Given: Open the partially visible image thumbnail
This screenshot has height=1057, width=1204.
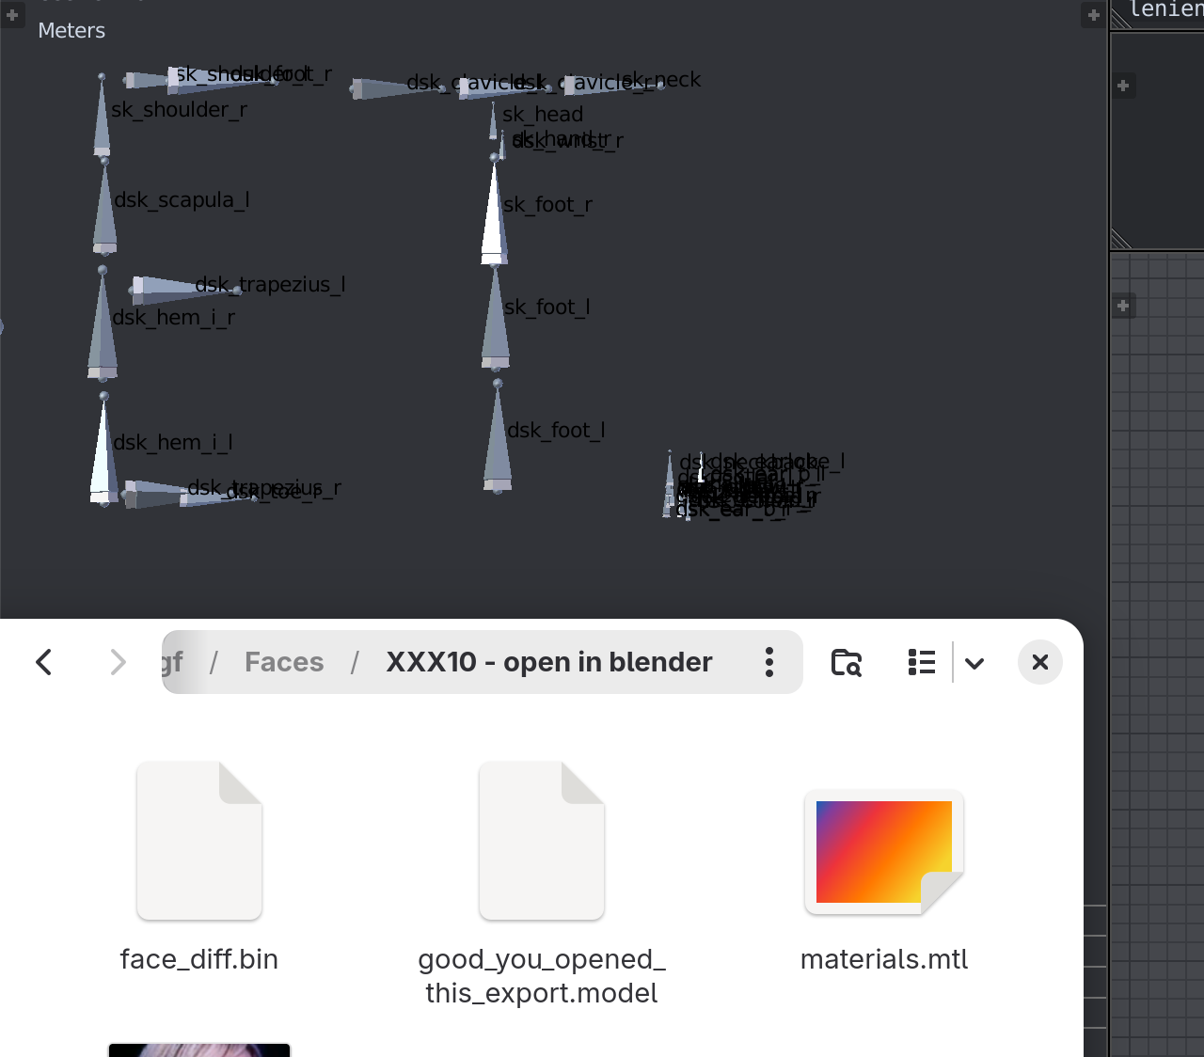Looking at the screenshot, I should (199, 1049).
